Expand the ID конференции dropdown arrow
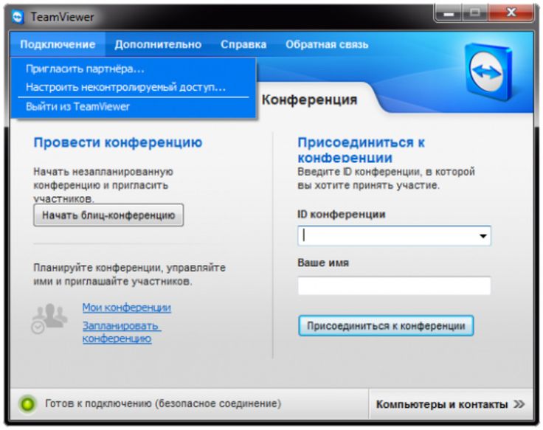 pyautogui.click(x=483, y=236)
